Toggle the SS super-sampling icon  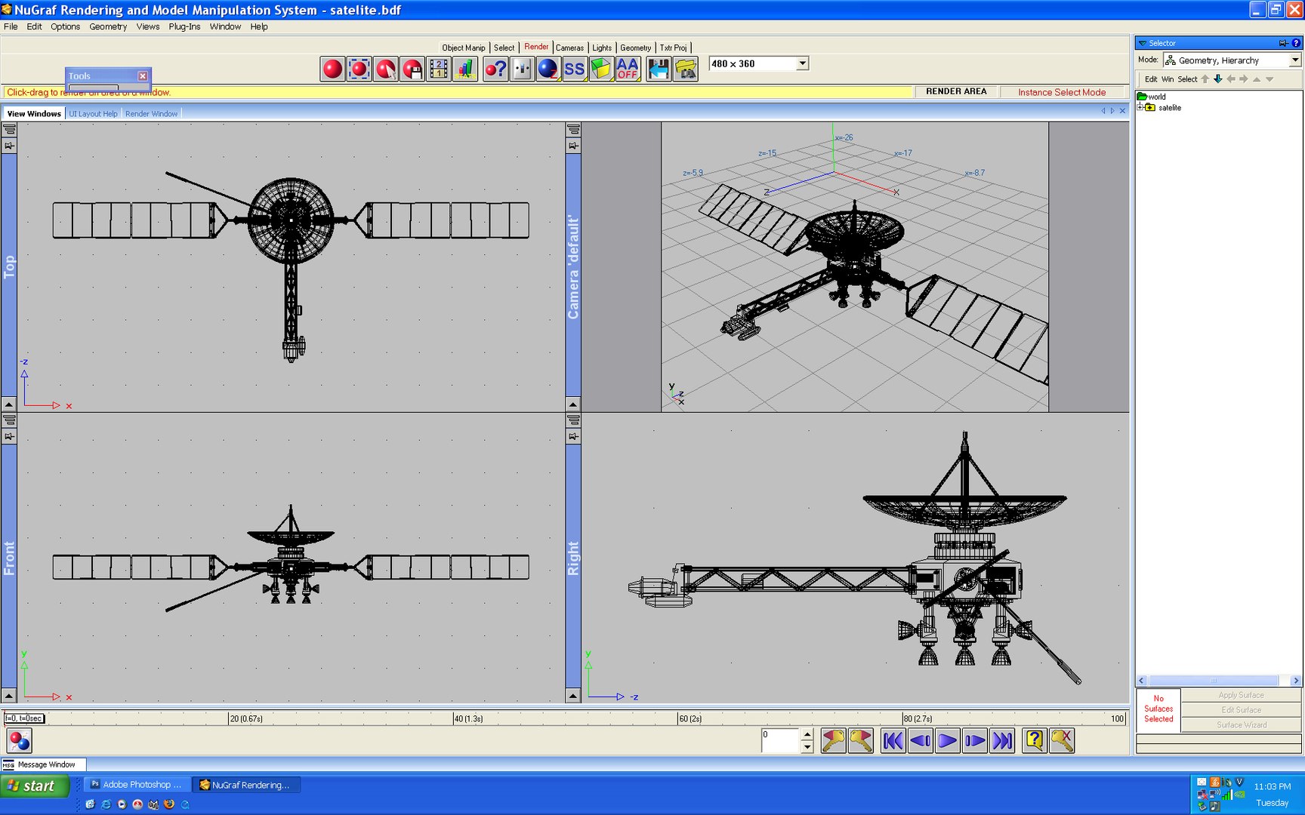click(575, 69)
